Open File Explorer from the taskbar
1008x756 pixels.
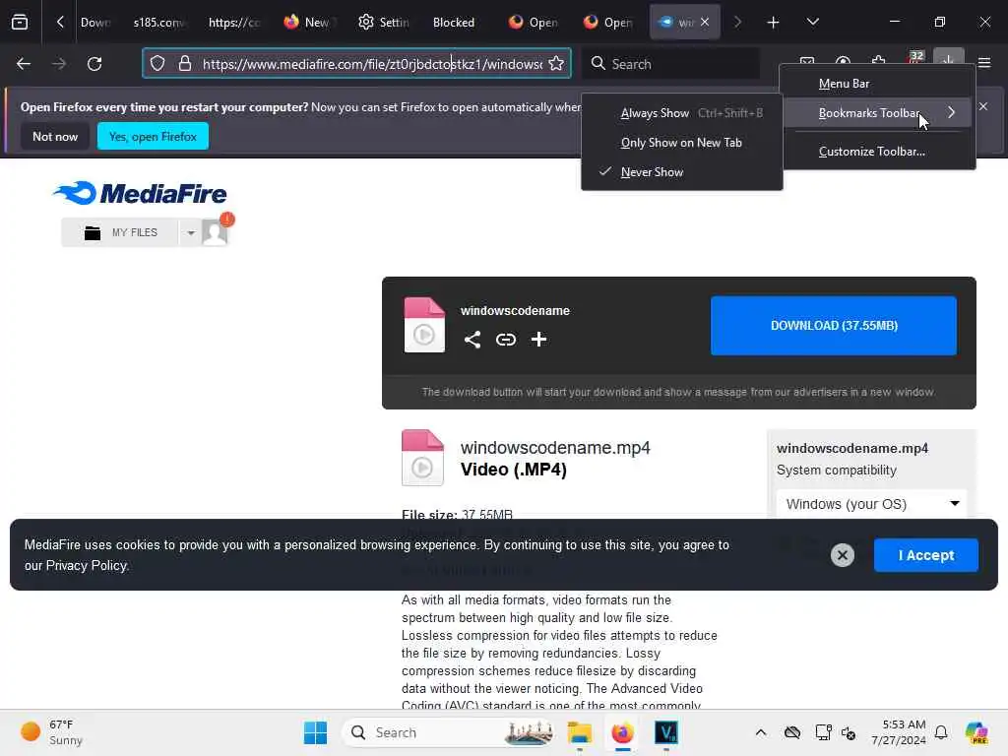[579, 732]
